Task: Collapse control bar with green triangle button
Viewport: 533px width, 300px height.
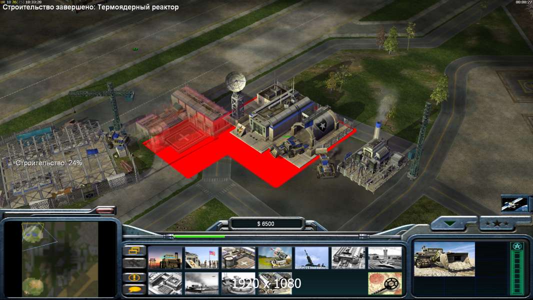Action: [450, 223]
